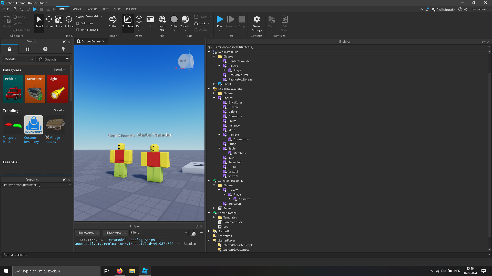Enable the Collisions checkbox

click(77, 23)
